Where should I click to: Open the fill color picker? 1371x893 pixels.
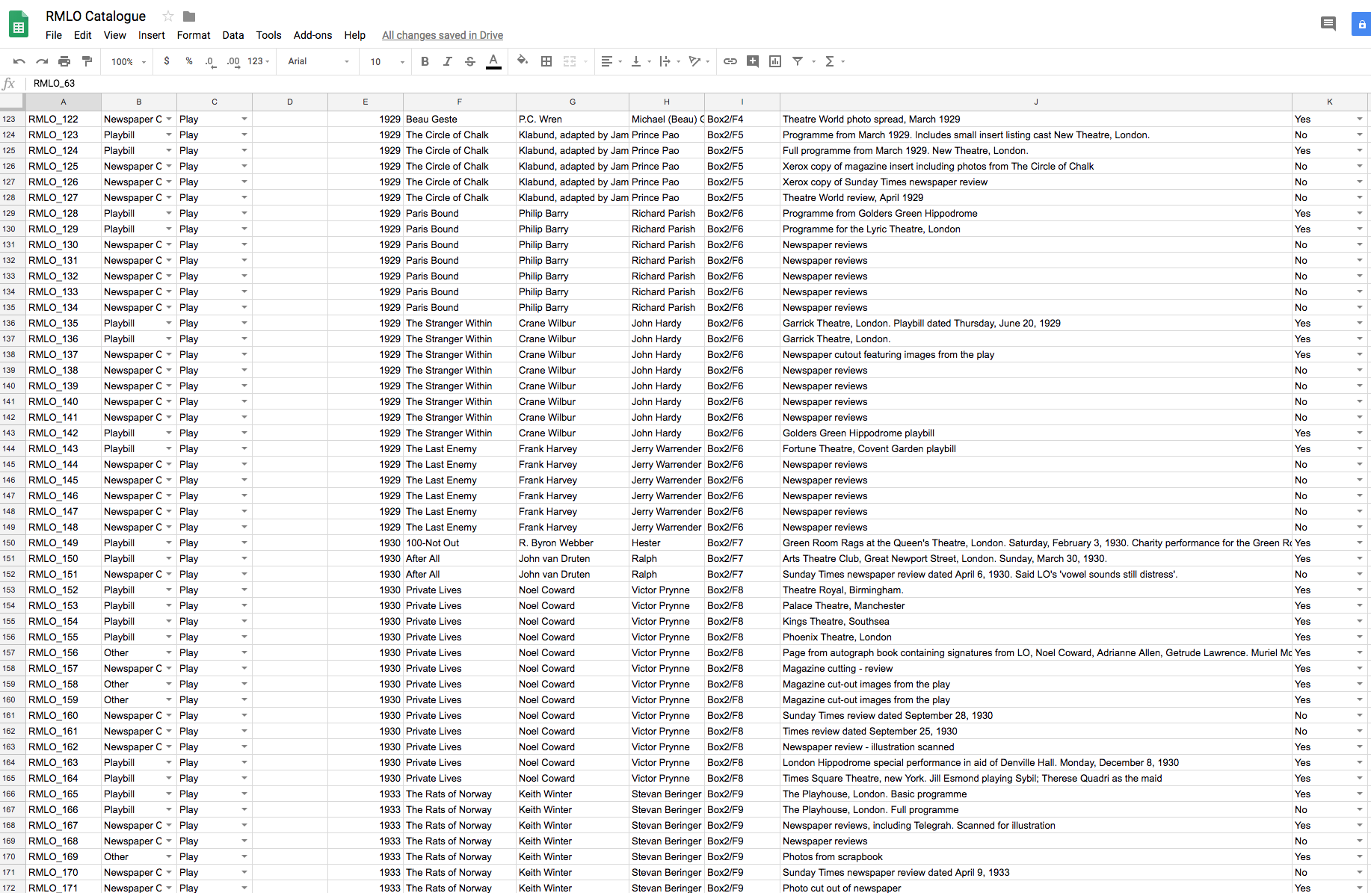pos(523,61)
